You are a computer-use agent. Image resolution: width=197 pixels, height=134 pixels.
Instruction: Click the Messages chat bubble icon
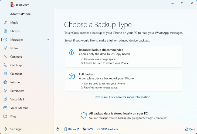(x=5, y=40)
